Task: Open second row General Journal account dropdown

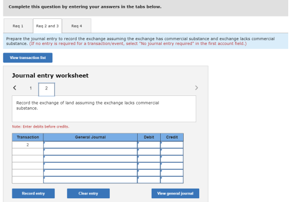Action: click(91, 152)
